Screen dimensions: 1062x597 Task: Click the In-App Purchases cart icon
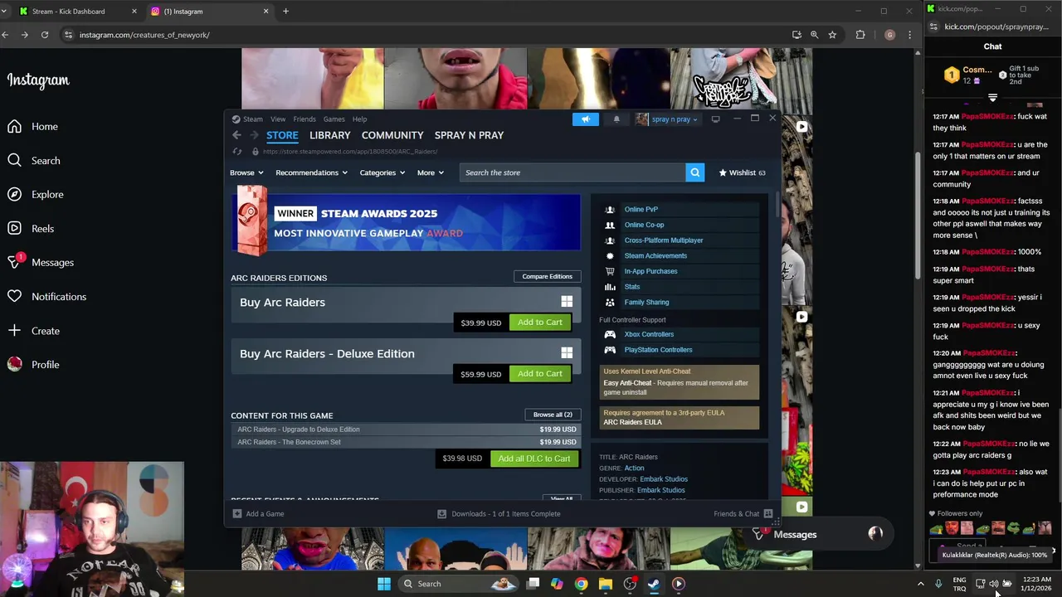point(610,271)
